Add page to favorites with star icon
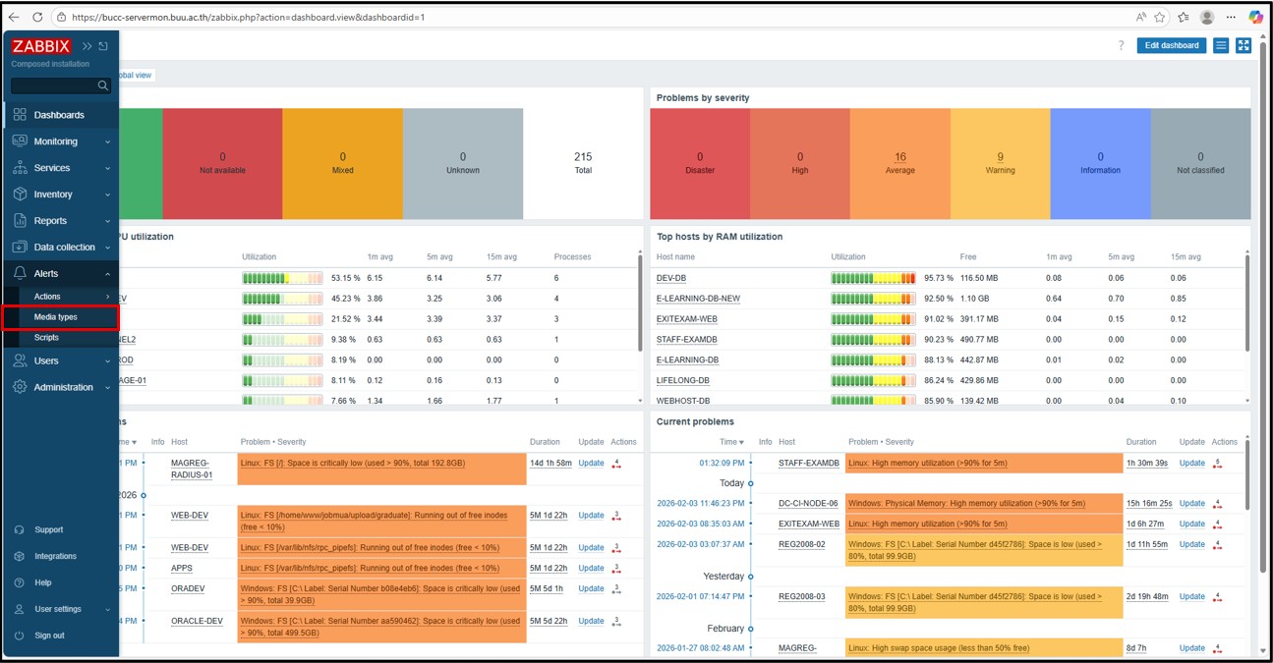Image resolution: width=1273 pixels, height=663 pixels. tap(1160, 17)
